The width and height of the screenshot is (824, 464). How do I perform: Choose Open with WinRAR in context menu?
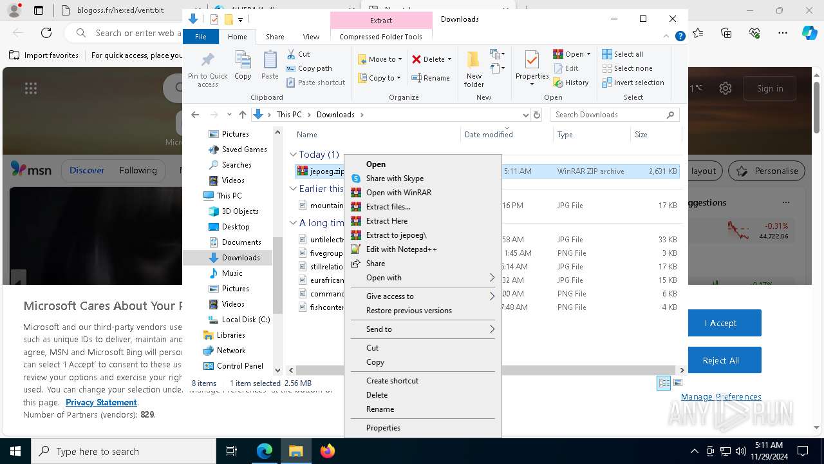pos(423,193)
